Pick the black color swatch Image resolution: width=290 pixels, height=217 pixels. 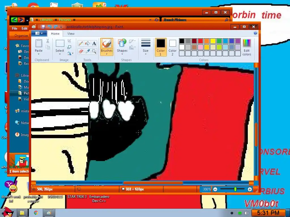point(182,41)
